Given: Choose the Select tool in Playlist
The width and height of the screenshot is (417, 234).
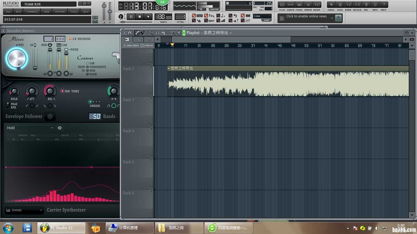Looking at the screenshot, I should tap(168, 33).
